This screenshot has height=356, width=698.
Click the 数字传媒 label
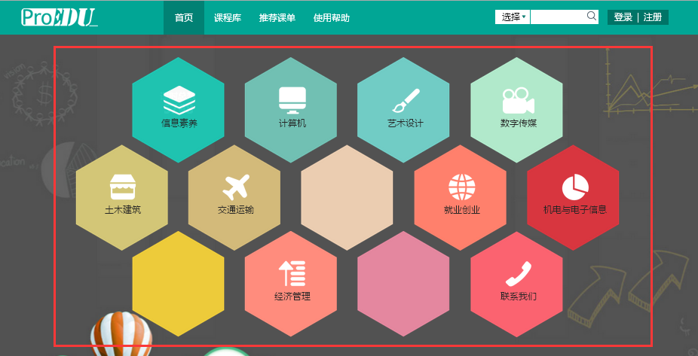pyautogui.click(x=518, y=123)
